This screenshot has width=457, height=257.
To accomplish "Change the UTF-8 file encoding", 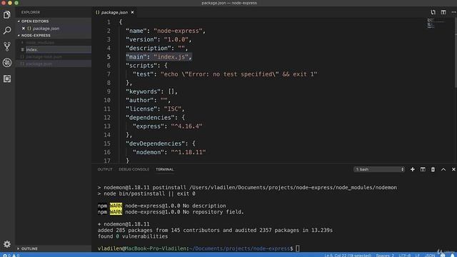I will coord(405,255).
